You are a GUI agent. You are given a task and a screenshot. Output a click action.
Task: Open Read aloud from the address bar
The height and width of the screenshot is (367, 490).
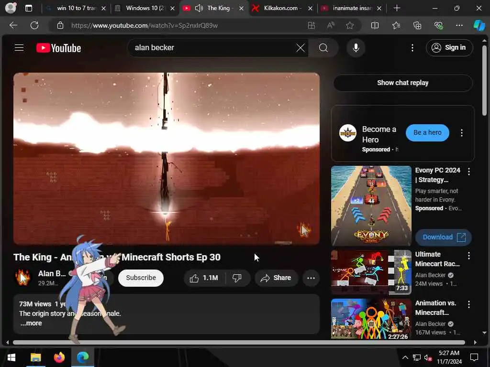[331, 25]
